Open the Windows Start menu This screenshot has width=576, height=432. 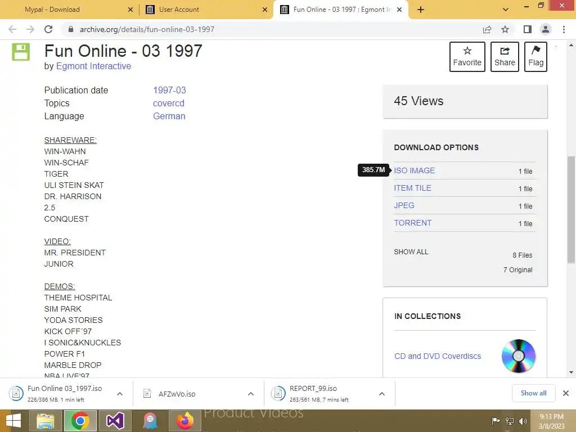click(13, 421)
